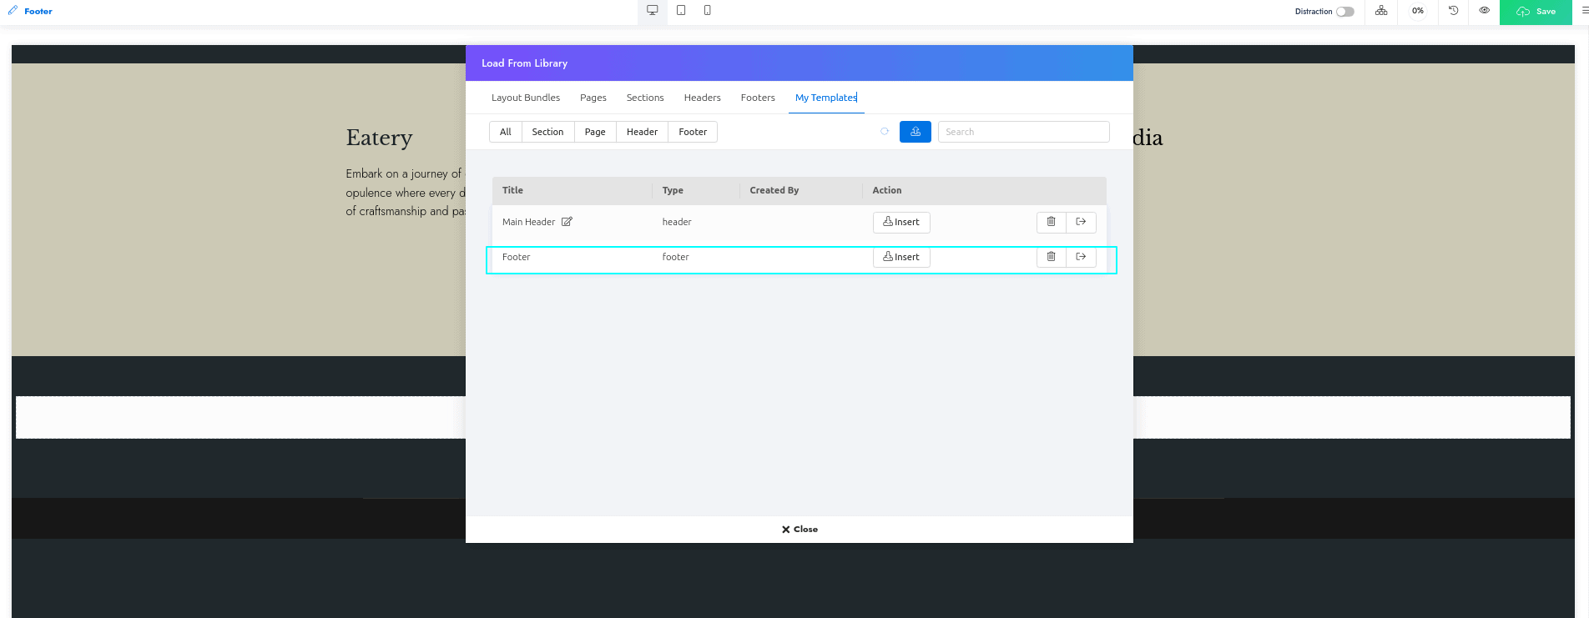This screenshot has width=1589, height=618.
Task: Open the structure tree icon
Action: point(1381,11)
